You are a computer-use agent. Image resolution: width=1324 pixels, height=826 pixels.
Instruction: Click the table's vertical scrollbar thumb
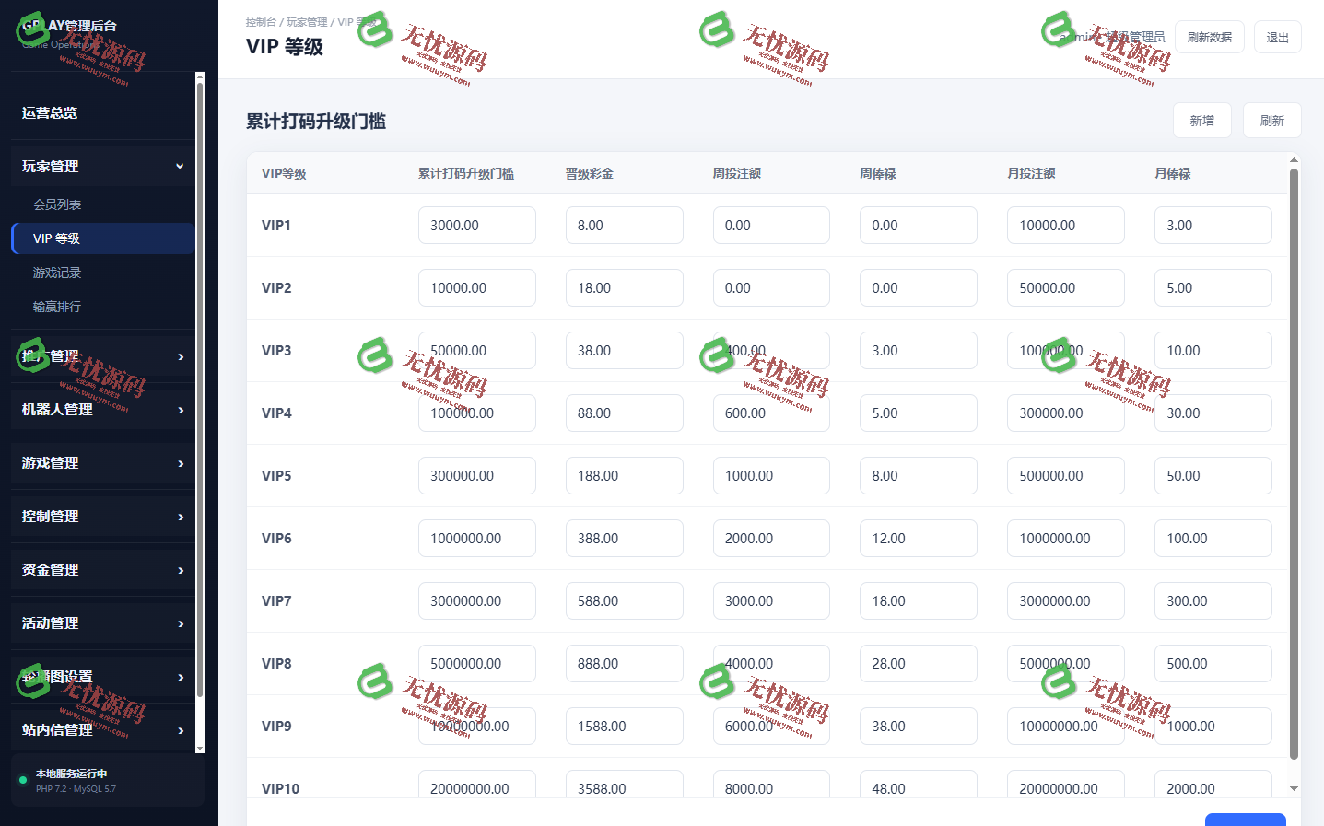1294,463
